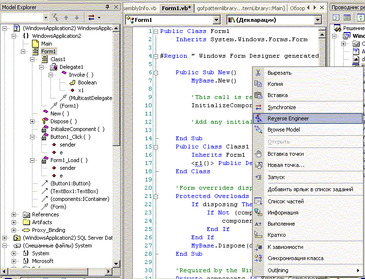Image resolution: width=365 pixels, height=279 pixels.
Task: Click the Artifacts folder icon
Action: 26,222
